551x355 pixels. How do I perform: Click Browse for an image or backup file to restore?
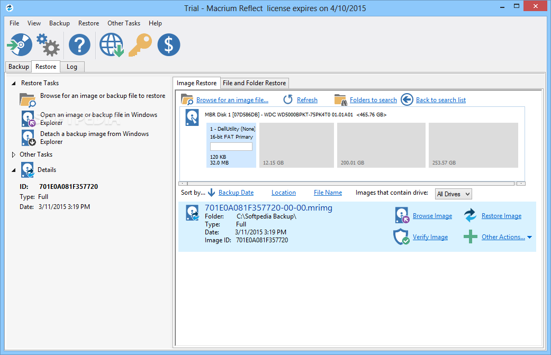pos(103,96)
